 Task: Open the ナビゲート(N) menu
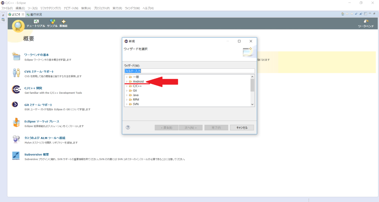click(71, 8)
